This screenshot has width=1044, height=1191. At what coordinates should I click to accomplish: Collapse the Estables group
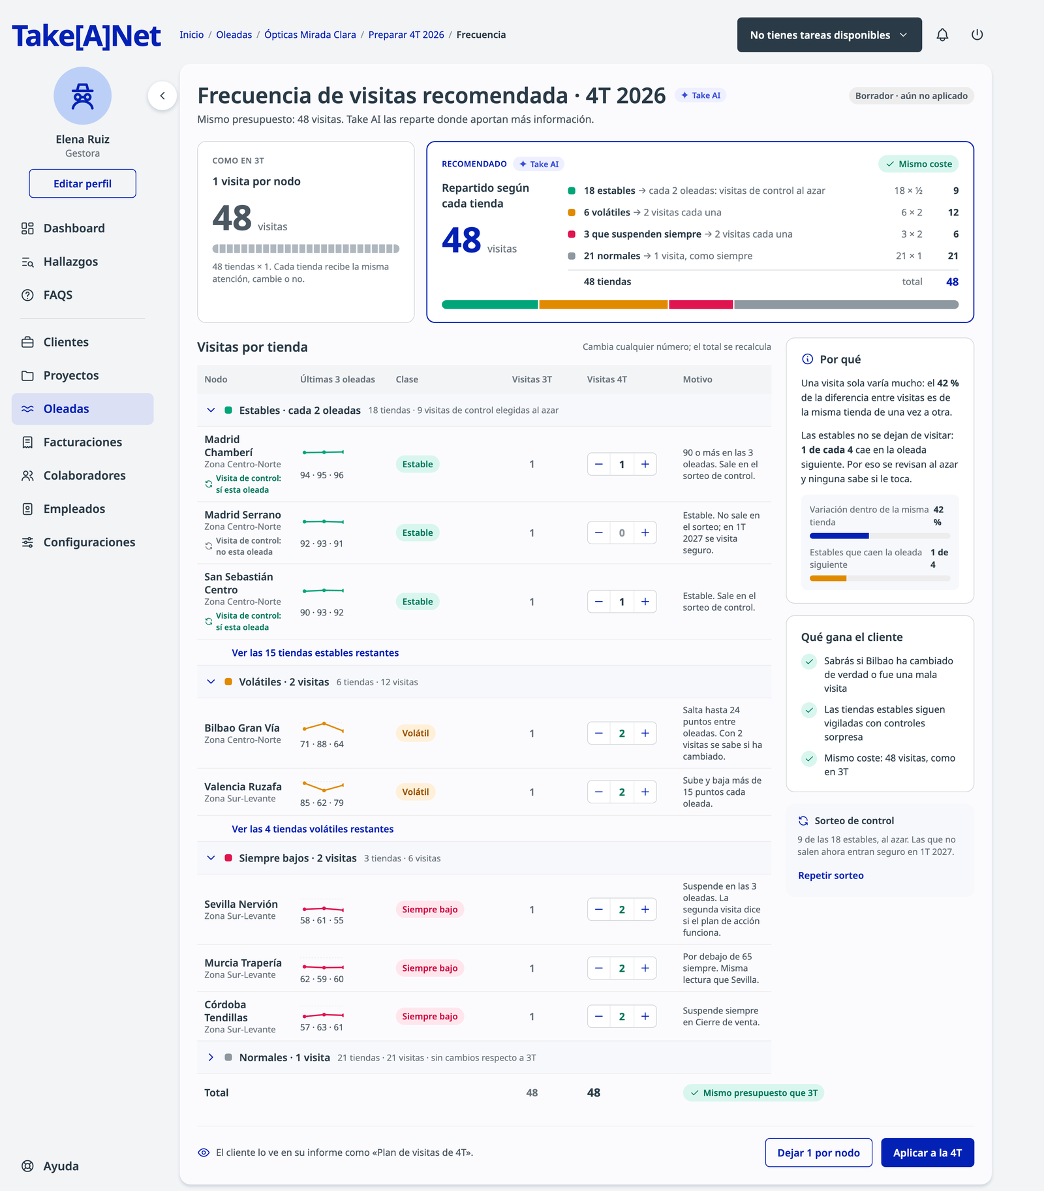(211, 410)
